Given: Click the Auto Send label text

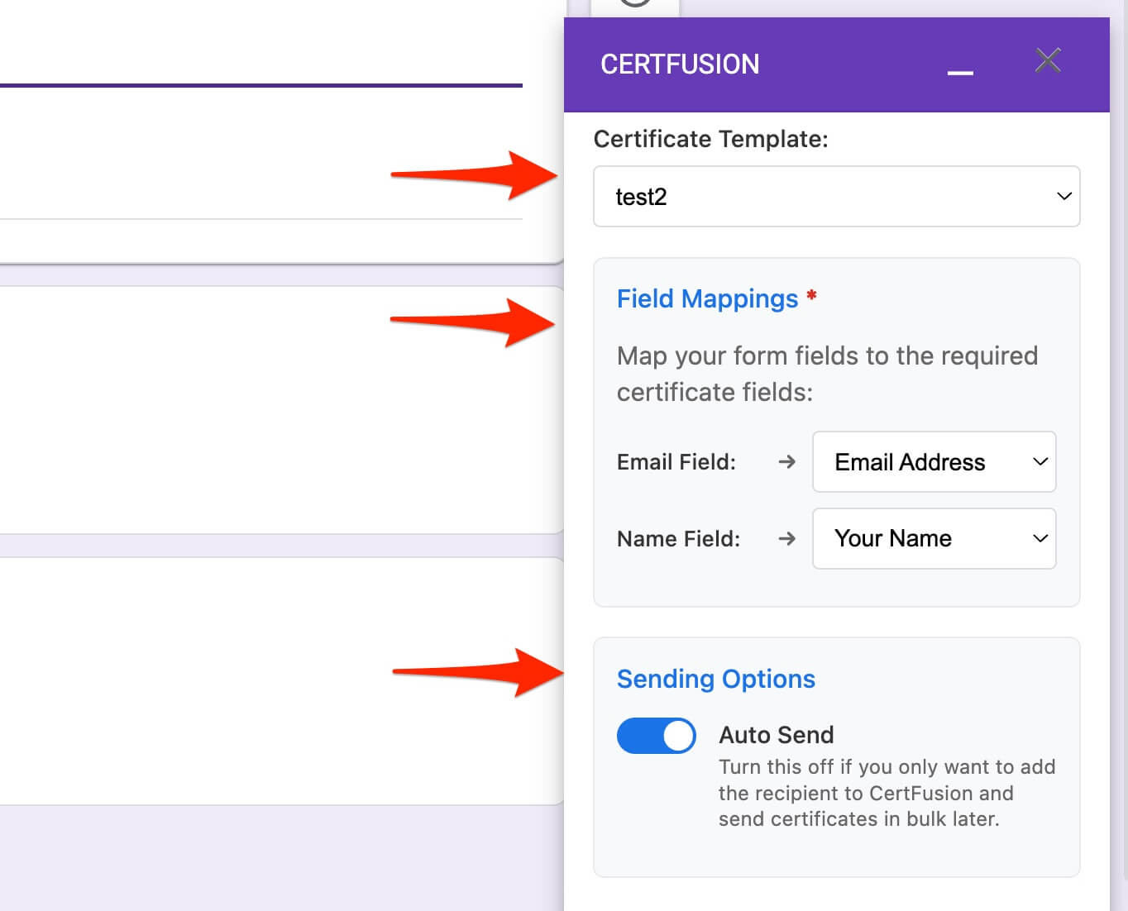Looking at the screenshot, I should click(776, 735).
